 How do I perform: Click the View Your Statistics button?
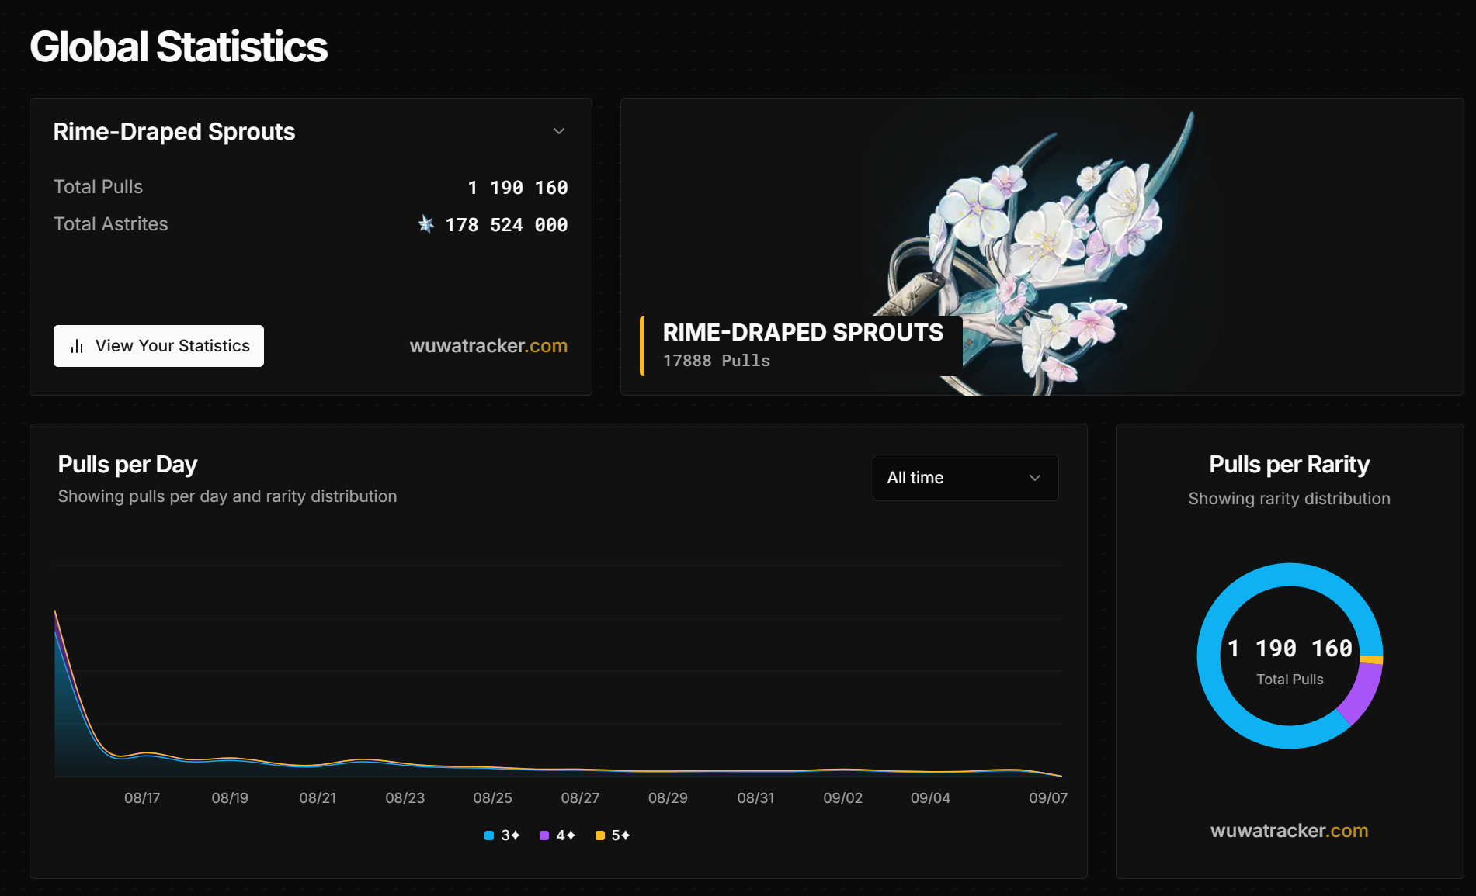pos(158,346)
